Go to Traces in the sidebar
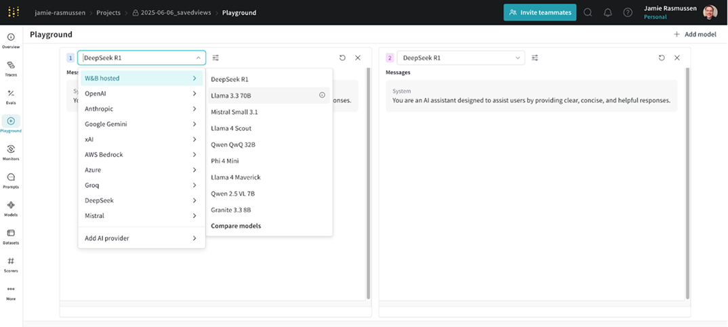 point(11,68)
